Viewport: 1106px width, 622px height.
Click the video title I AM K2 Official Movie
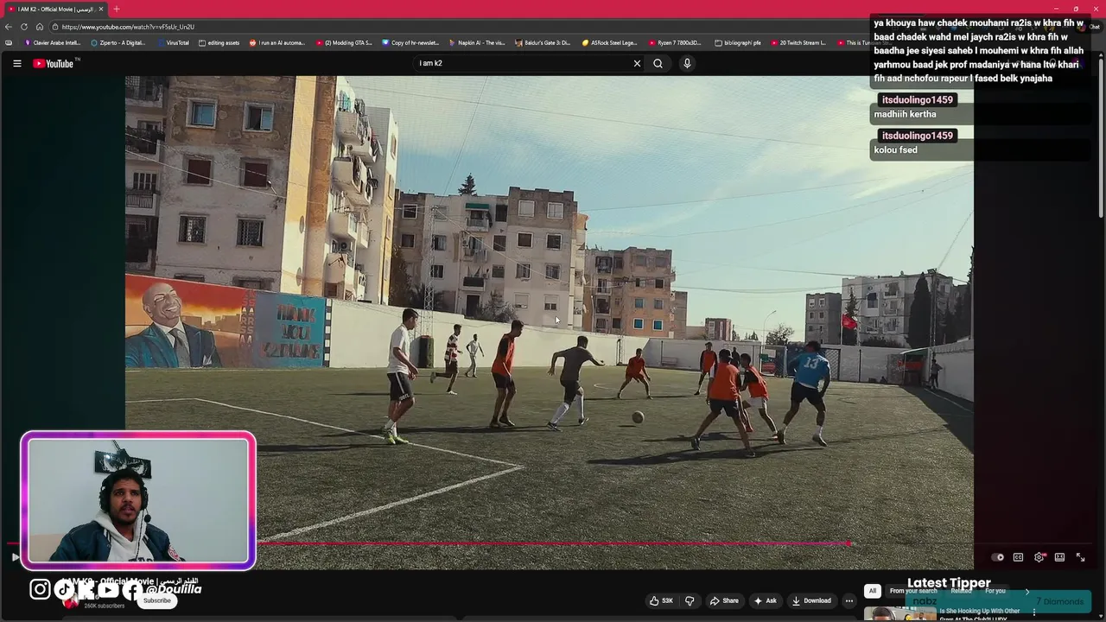[x=130, y=581]
